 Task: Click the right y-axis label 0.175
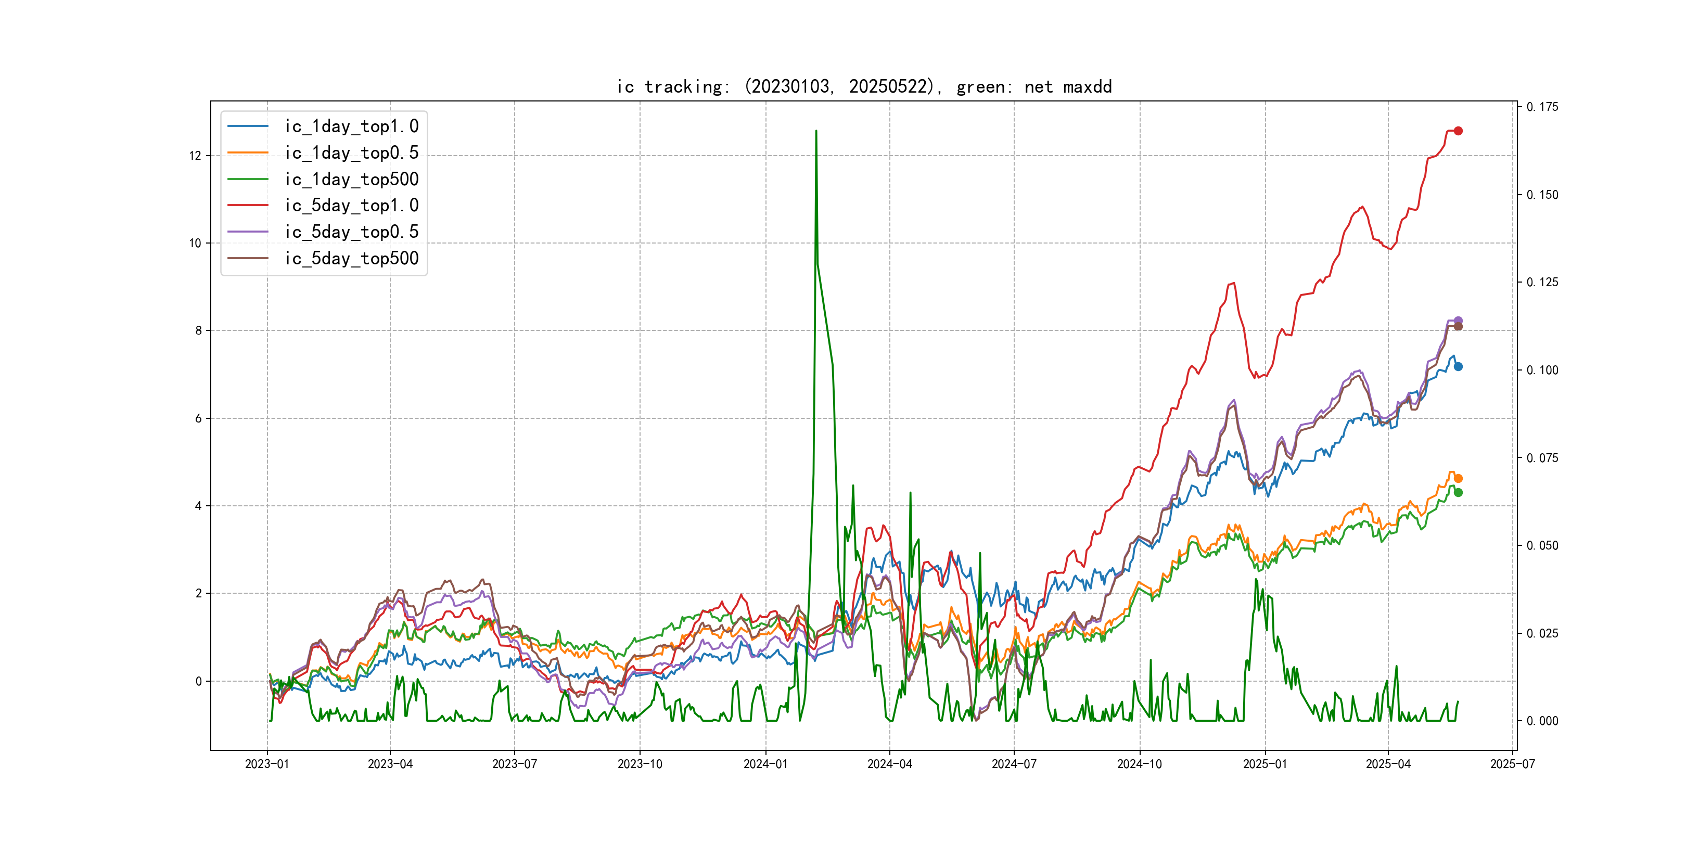pos(1542,107)
